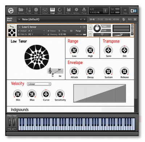Click the instrument pan slider
The image size is (145, 142).
click(102, 35)
